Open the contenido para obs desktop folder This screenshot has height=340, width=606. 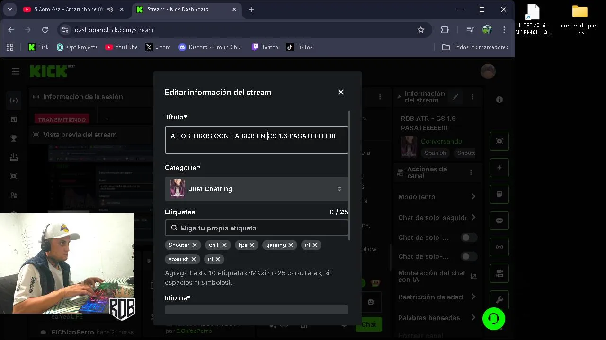[579, 20]
